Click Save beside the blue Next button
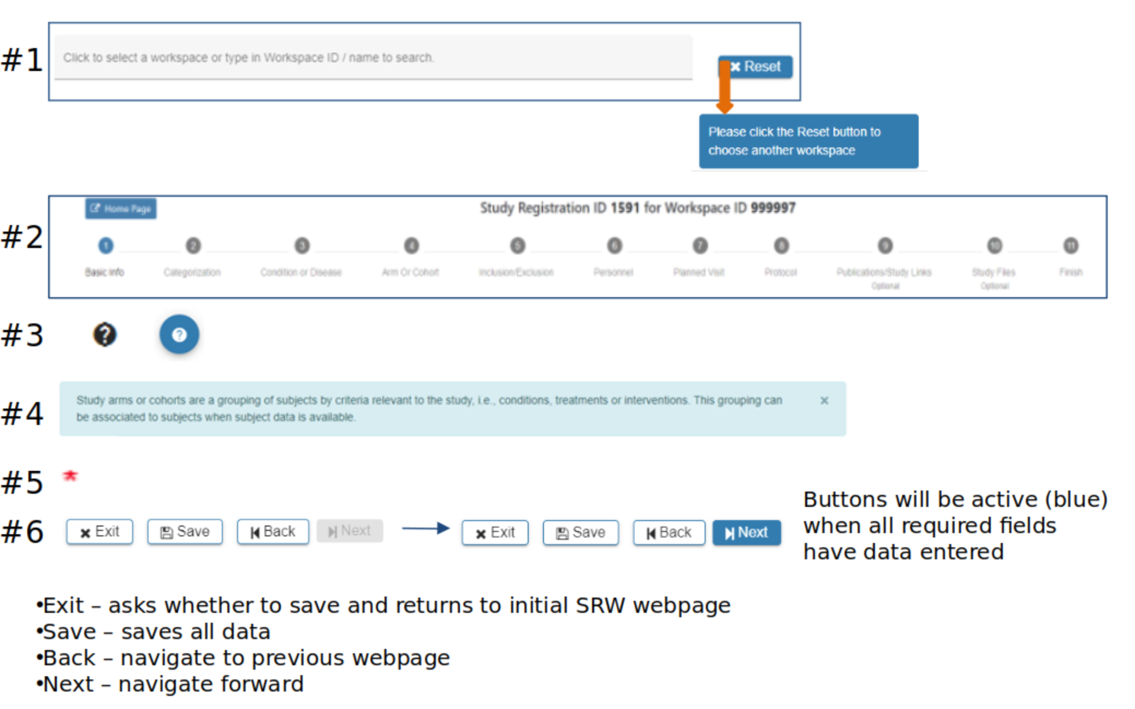 pyautogui.click(x=581, y=533)
